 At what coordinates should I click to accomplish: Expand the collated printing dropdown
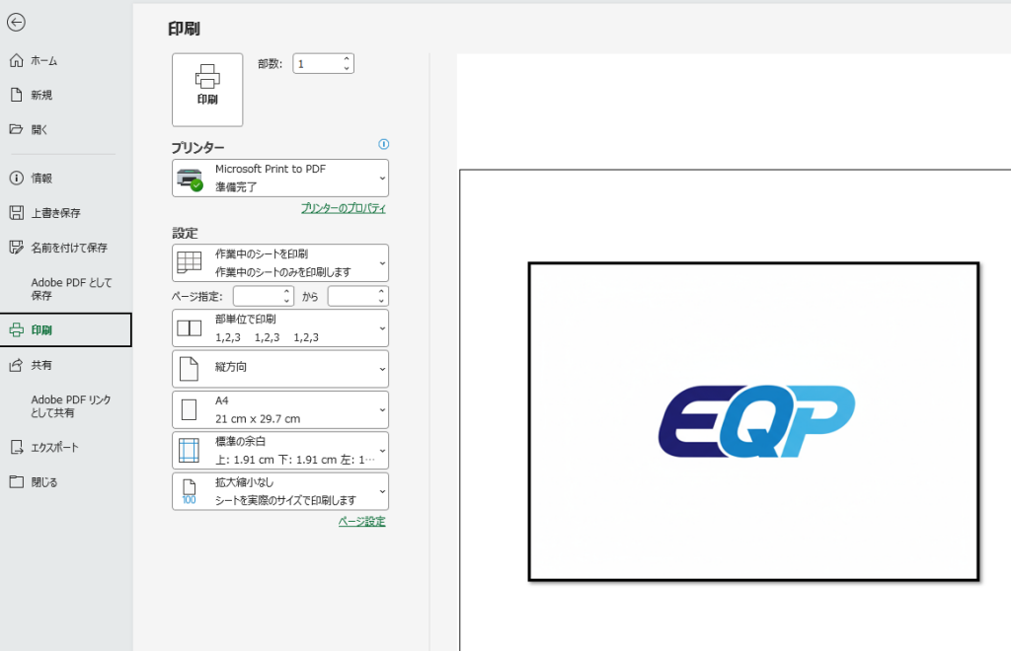(x=280, y=328)
